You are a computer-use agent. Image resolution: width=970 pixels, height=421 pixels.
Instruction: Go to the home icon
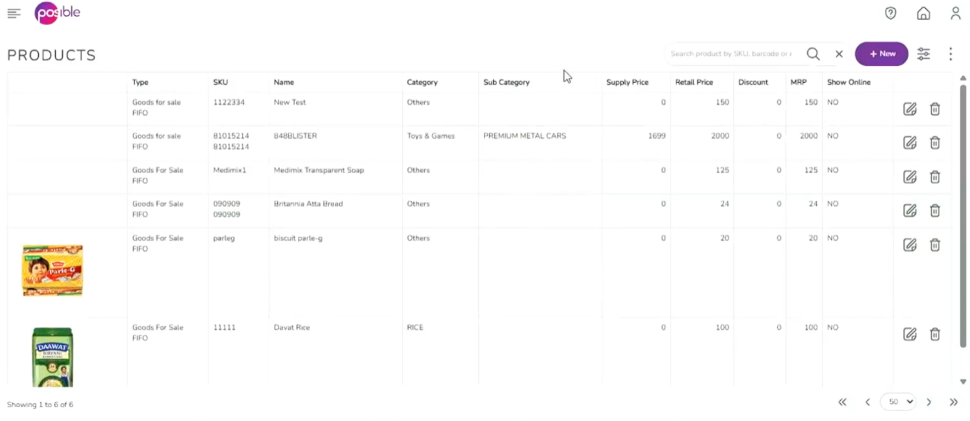click(924, 13)
